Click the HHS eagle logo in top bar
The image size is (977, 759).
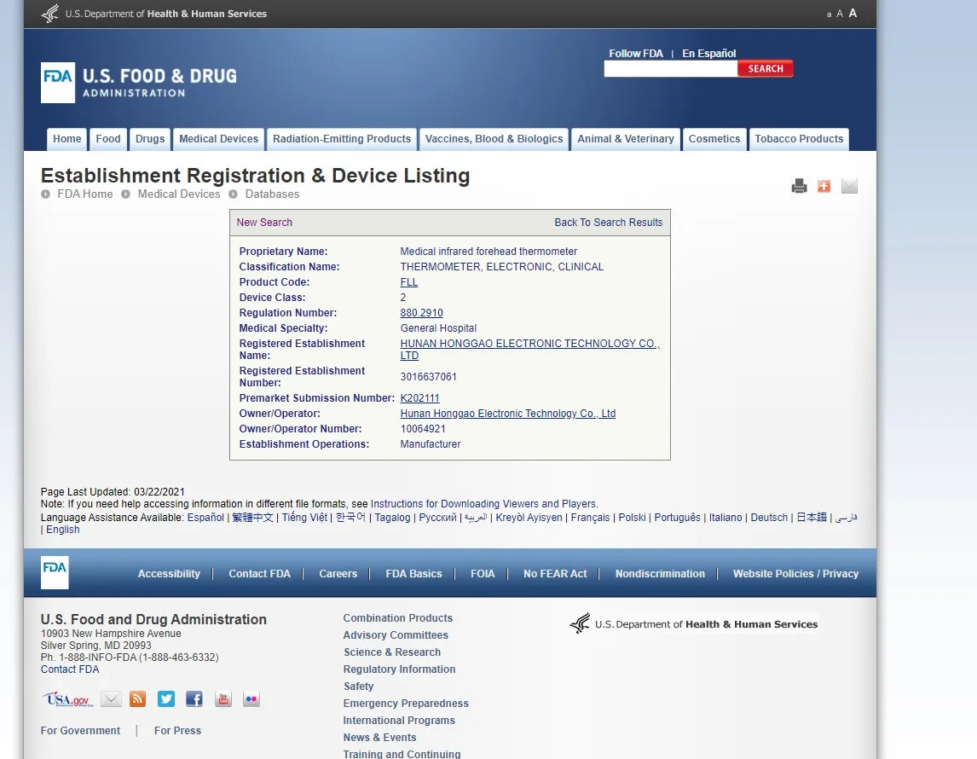tap(49, 14)
